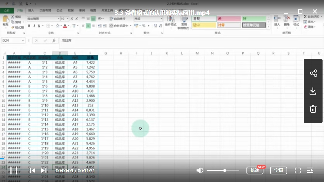Share the video using the share icon
The width and height of the screenshot is (324, 182).
click(x=313, y=73)
